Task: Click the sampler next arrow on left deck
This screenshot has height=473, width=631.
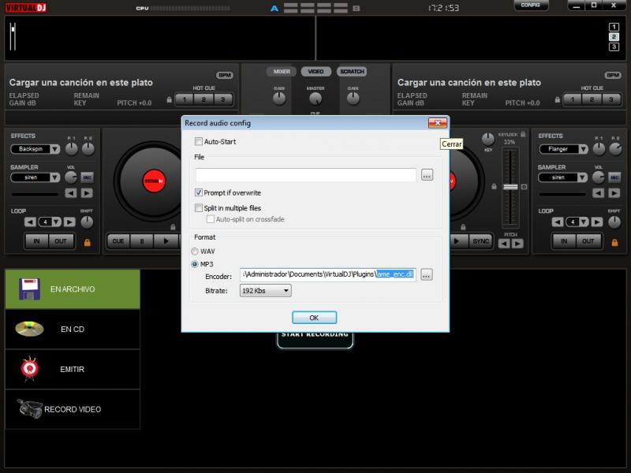Action: click(87, 193)
